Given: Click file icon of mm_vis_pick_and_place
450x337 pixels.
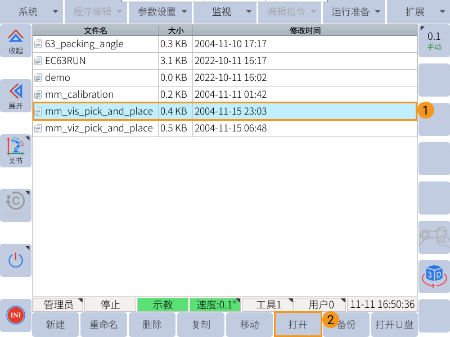Looking at the screenshot, I should click(x=38, y=111).
